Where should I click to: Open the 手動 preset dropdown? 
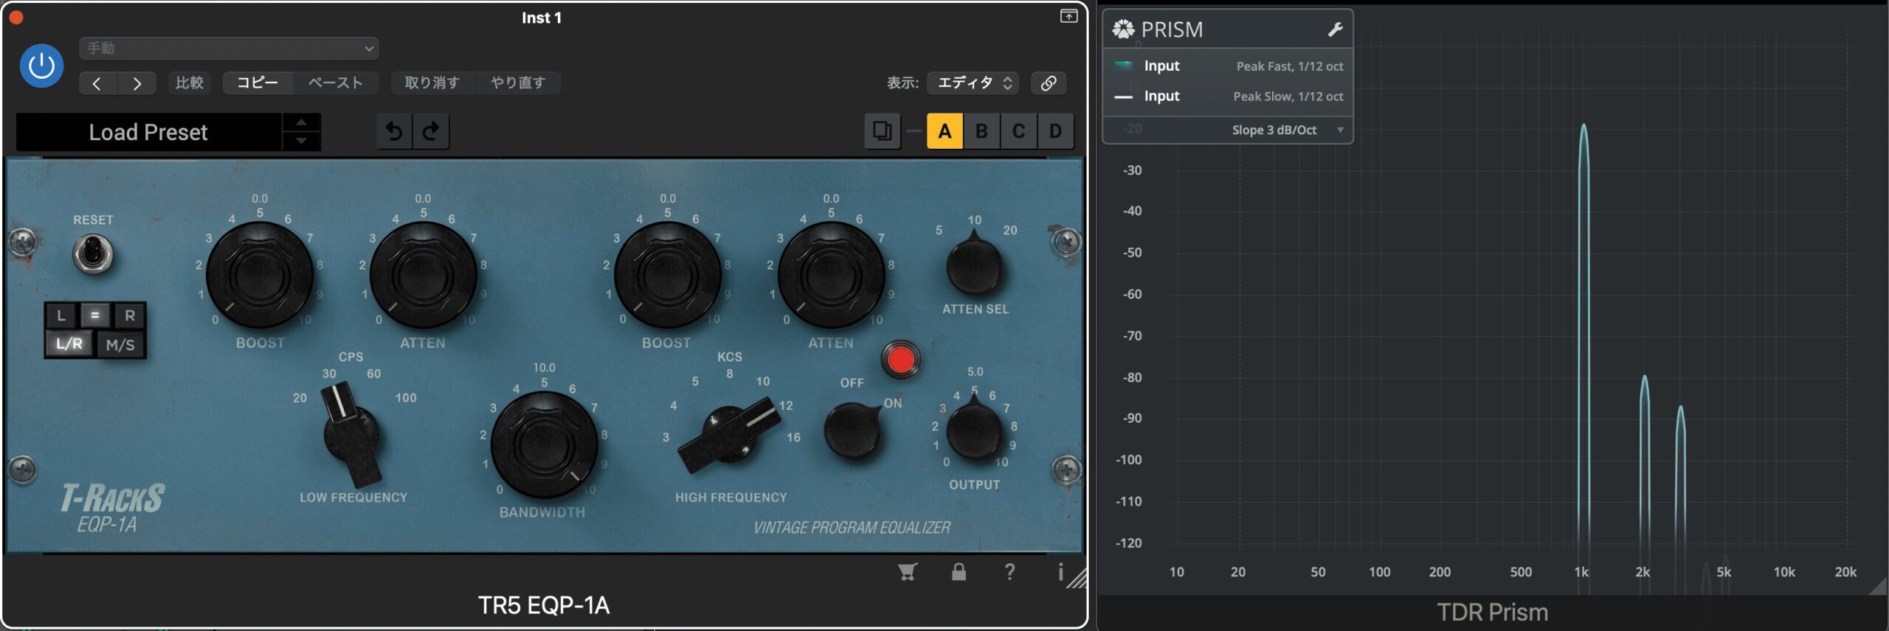pos(229,49)
